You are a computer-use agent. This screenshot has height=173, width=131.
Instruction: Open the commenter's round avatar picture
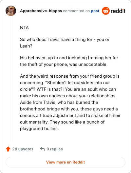pyautogui.click(x=11, y=11)
